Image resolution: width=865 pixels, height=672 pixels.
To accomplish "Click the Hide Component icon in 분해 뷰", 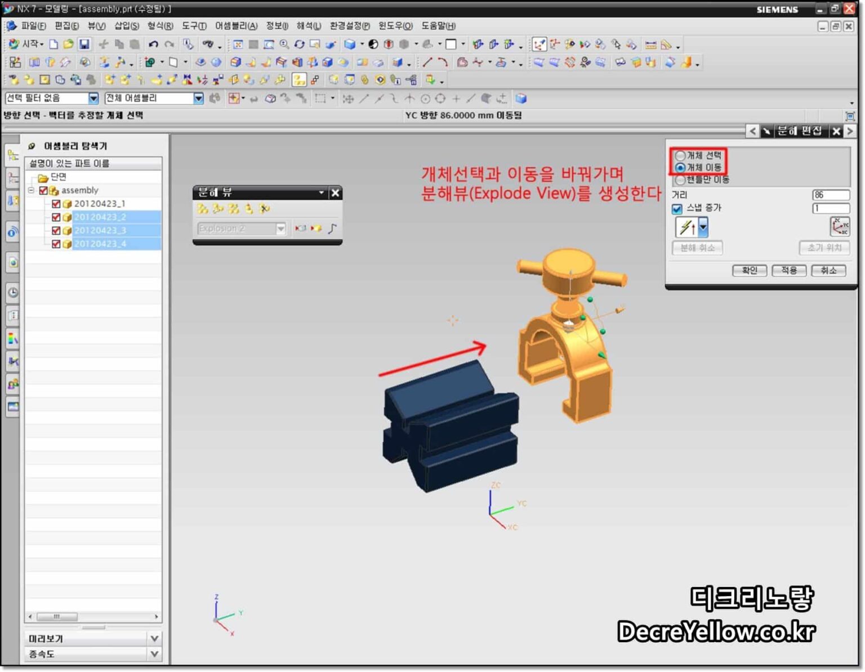I will [301, 229].
